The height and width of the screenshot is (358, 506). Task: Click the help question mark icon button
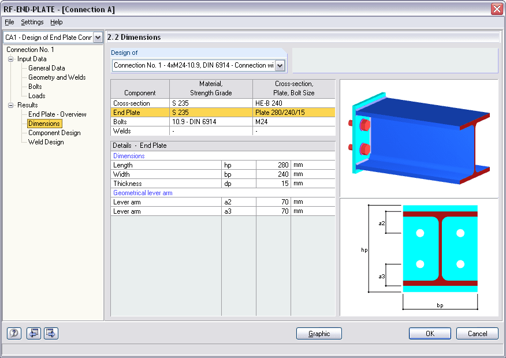click(14, 333)
